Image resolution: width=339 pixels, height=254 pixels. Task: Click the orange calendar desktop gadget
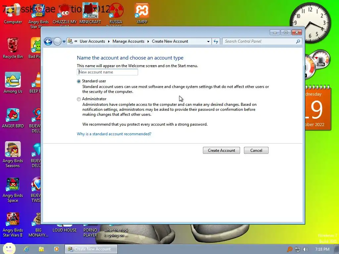[318, 108]
